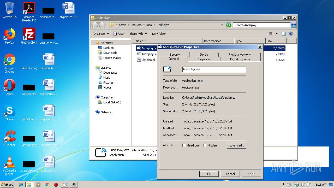Open Skype desktop shortcut

point(9,113)
